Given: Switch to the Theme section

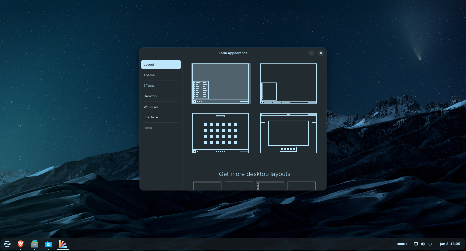Looking at the screenshot, I should point(161,75).
